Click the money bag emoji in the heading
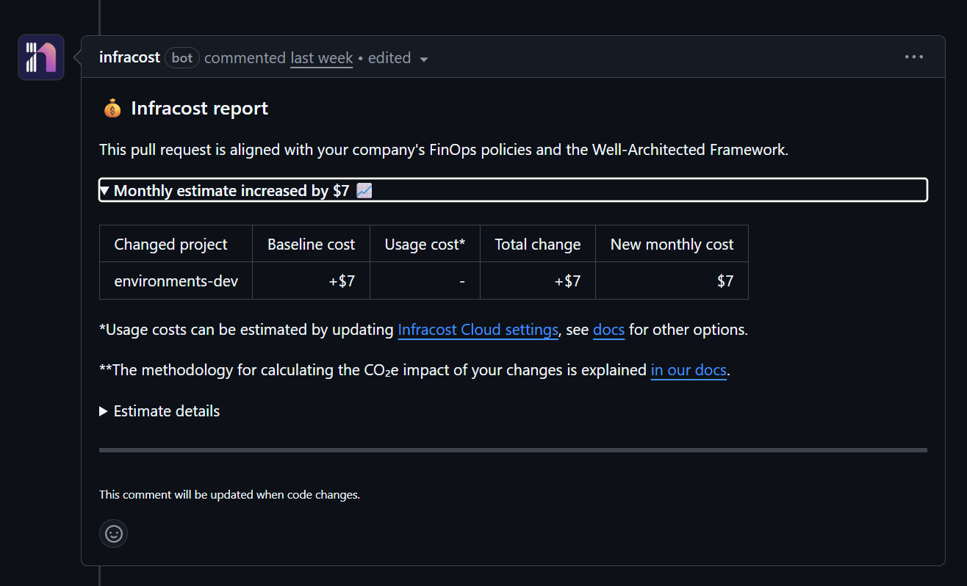Image resolution: width=967 pixels, height=586 pixels. pyautogui.click(x=112, y=109)
